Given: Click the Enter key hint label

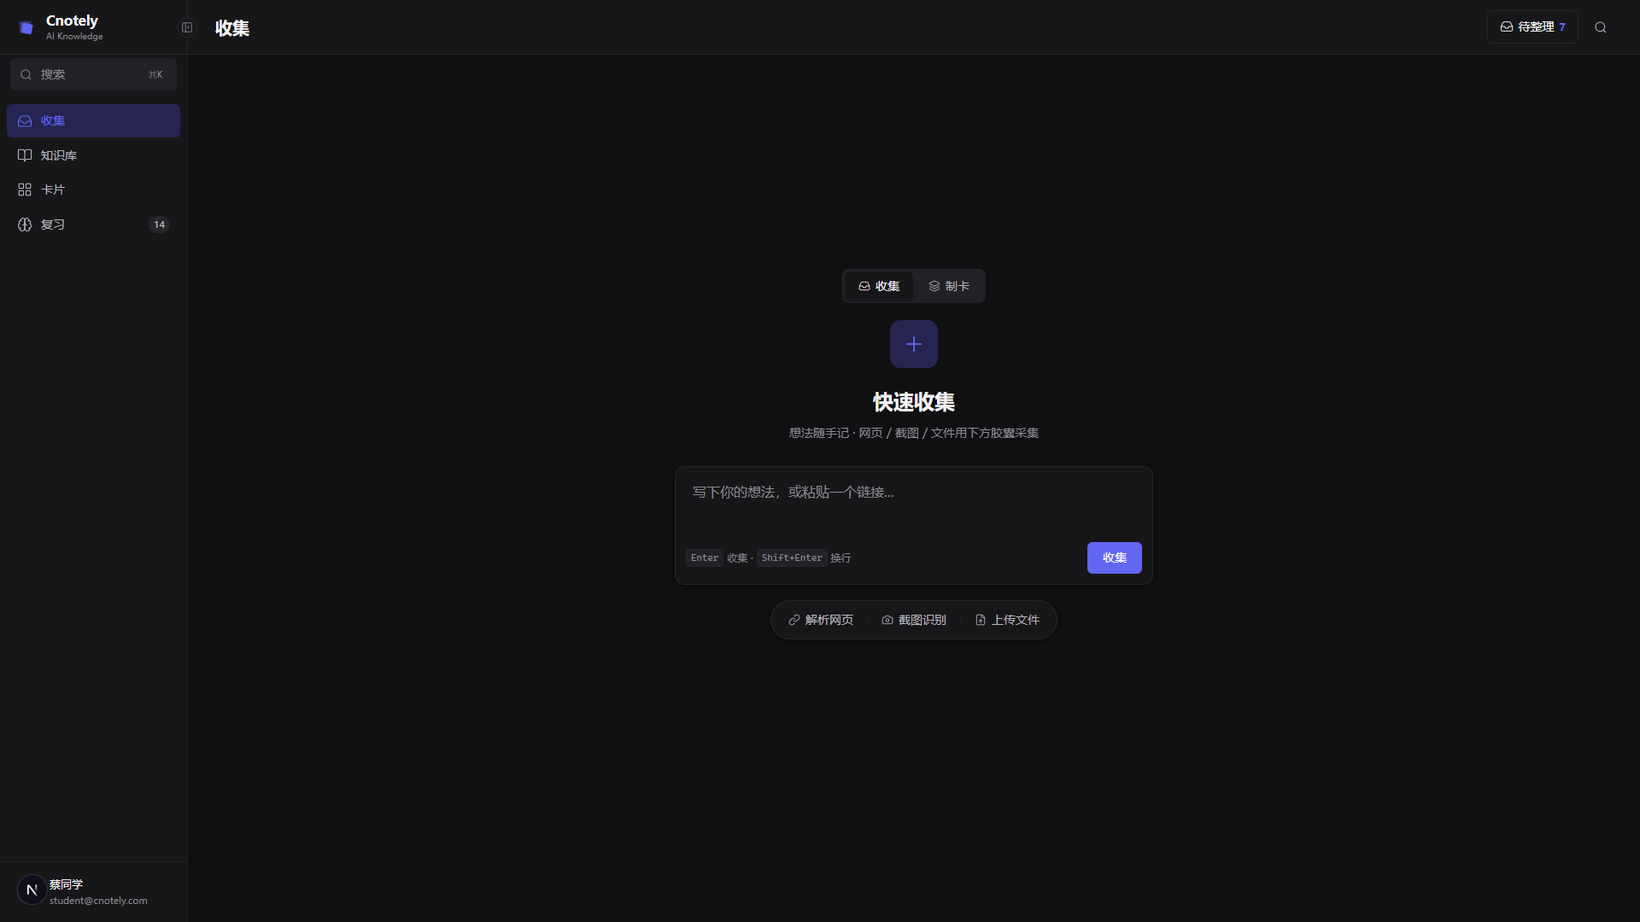Looking at the screenshot, I should point(705,557).
